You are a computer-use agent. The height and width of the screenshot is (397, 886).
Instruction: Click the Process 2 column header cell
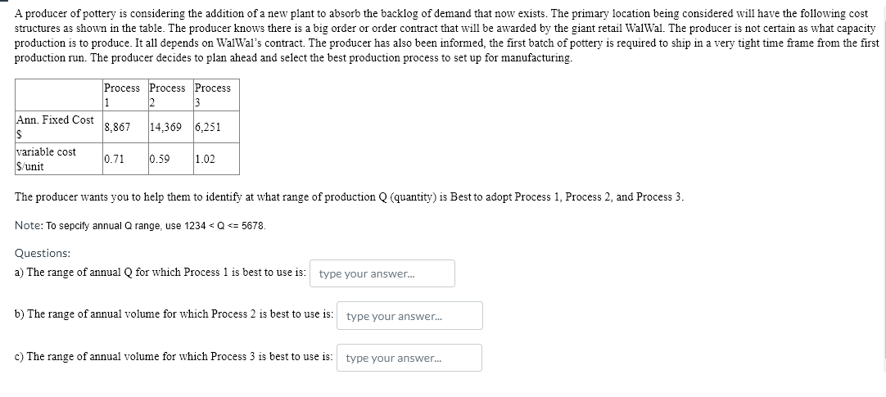pos(169,94)
